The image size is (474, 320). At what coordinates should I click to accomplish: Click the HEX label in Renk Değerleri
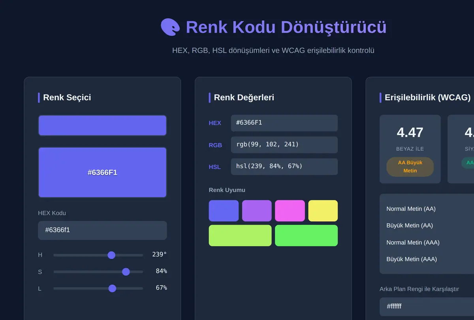tap(215, 123)
